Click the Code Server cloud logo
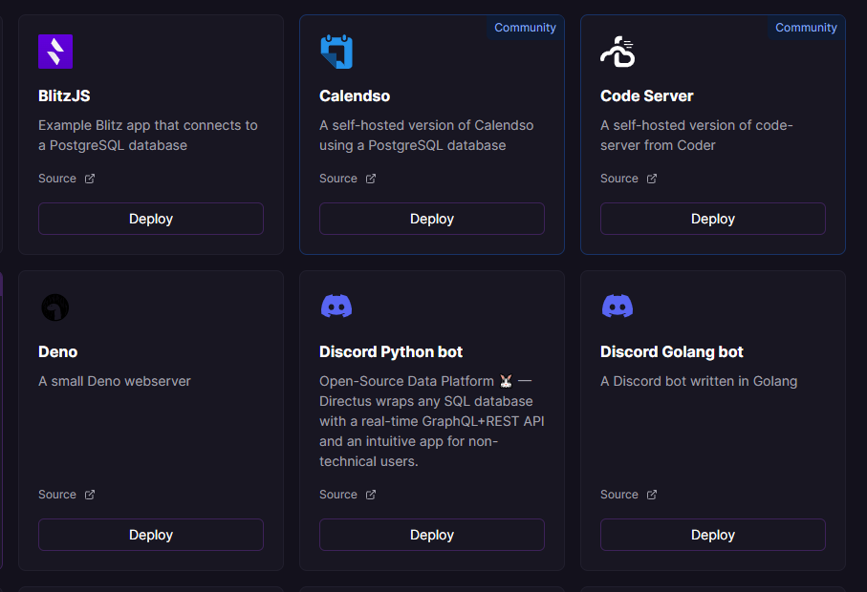 click(617, 52)
